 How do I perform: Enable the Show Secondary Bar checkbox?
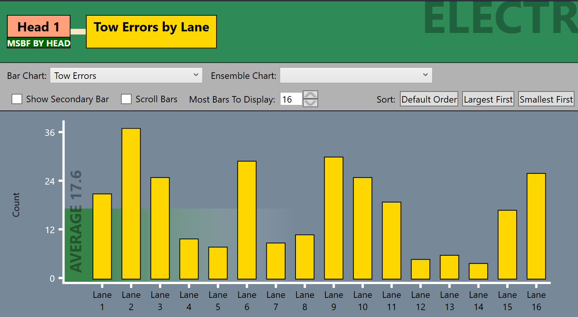[17, 99]
